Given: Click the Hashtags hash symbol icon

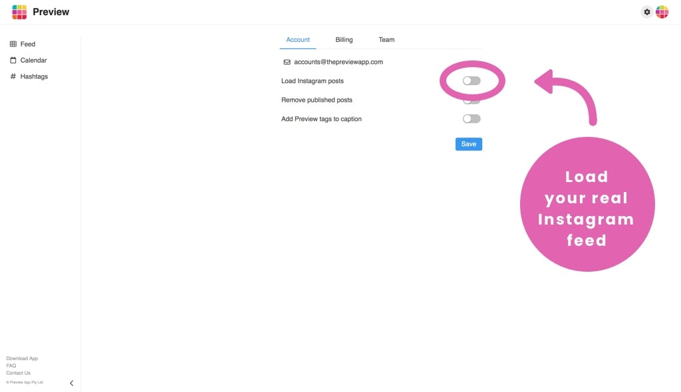Looking at the screenshot, I should (x=13, y=76).
